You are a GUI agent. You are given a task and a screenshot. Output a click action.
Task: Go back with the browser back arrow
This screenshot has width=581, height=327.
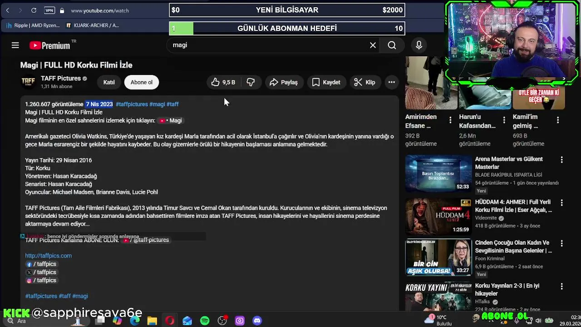click(8, 10)
